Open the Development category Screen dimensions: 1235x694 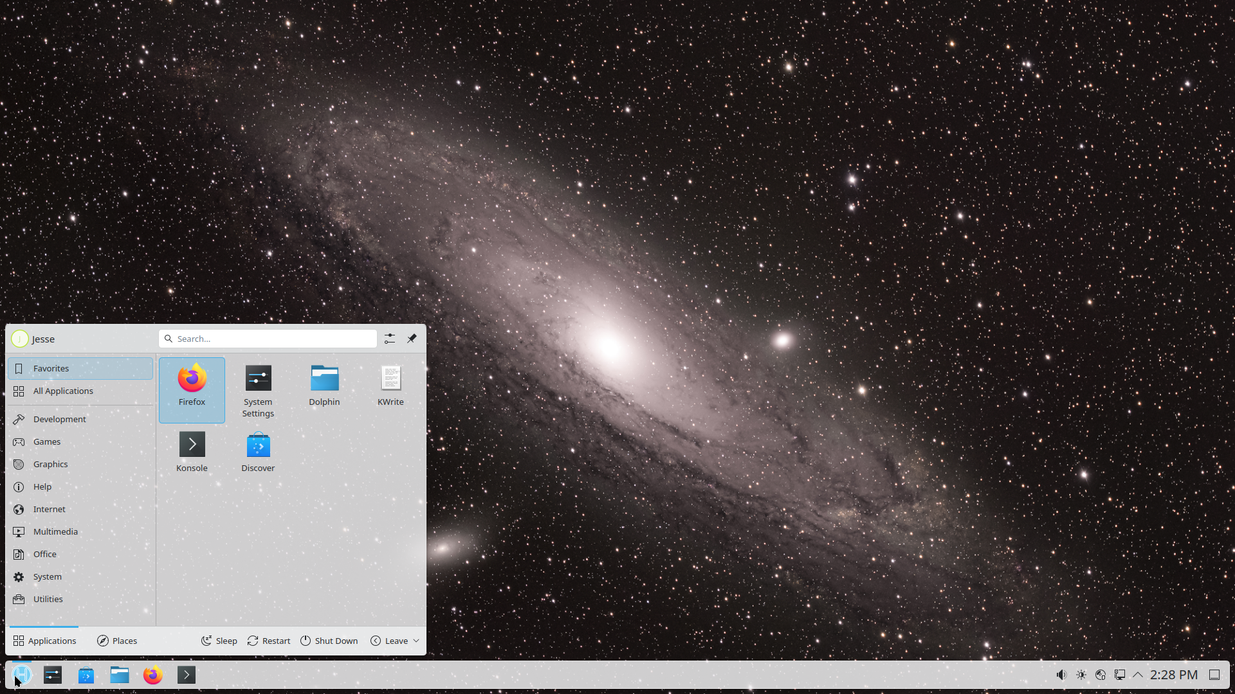click(80, 419)
